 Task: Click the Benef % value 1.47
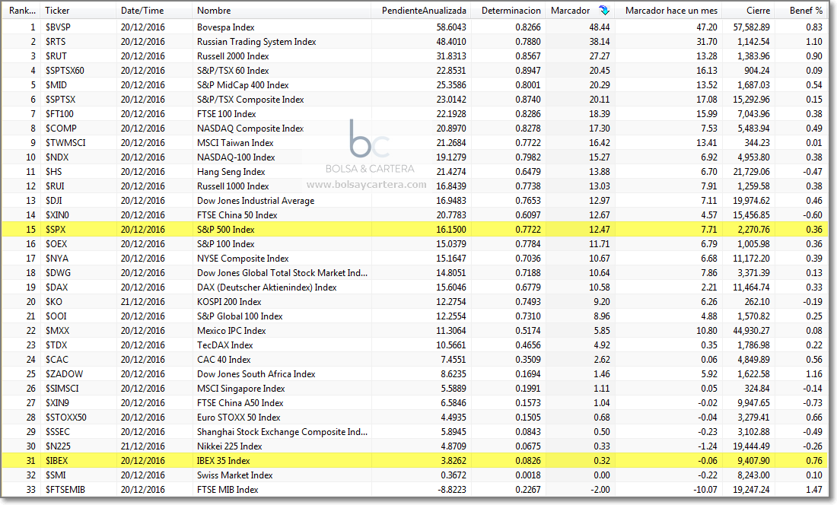tap(814, 489)
